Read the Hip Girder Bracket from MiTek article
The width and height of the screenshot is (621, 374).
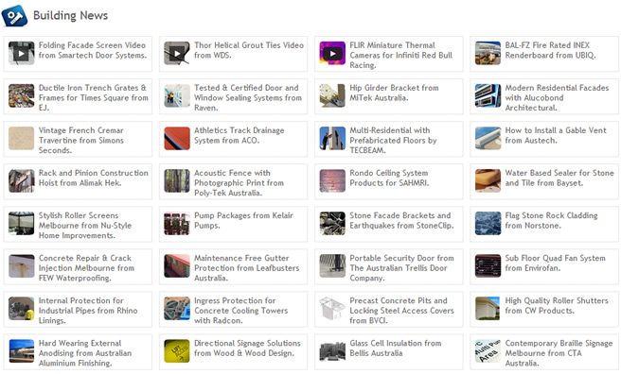tap(394, 93)
